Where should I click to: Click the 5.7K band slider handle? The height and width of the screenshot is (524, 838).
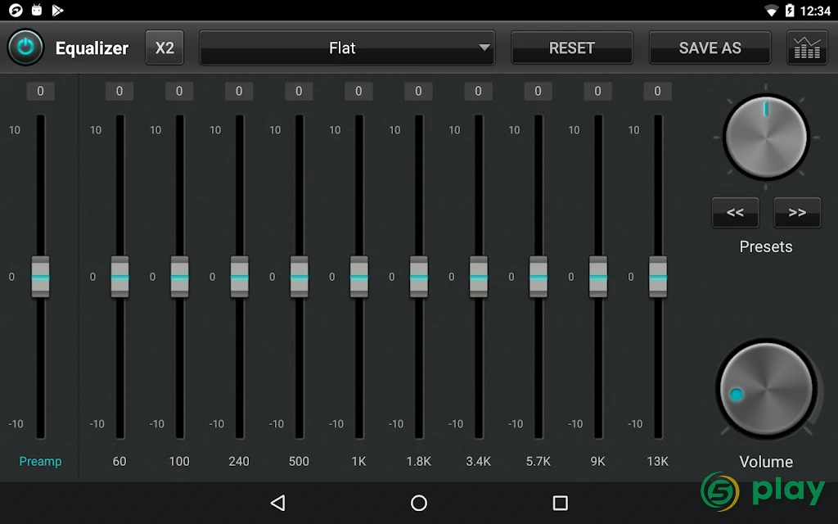point(538,277)
